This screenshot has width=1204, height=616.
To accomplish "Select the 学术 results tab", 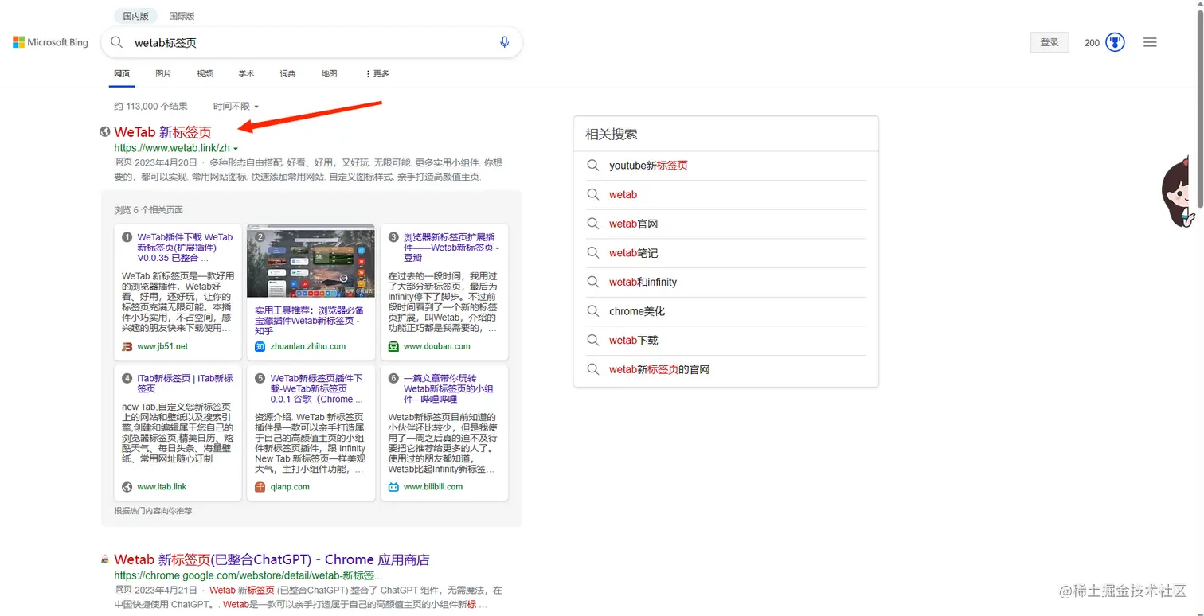I will click(246, 73).
